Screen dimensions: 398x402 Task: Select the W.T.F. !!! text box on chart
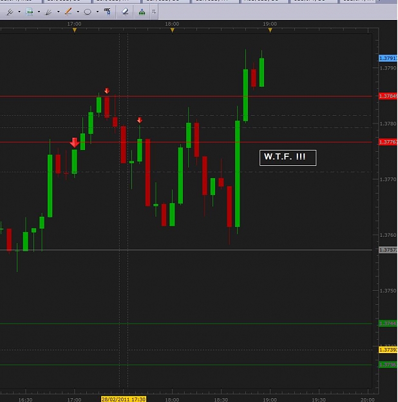[x=288, y=158]
